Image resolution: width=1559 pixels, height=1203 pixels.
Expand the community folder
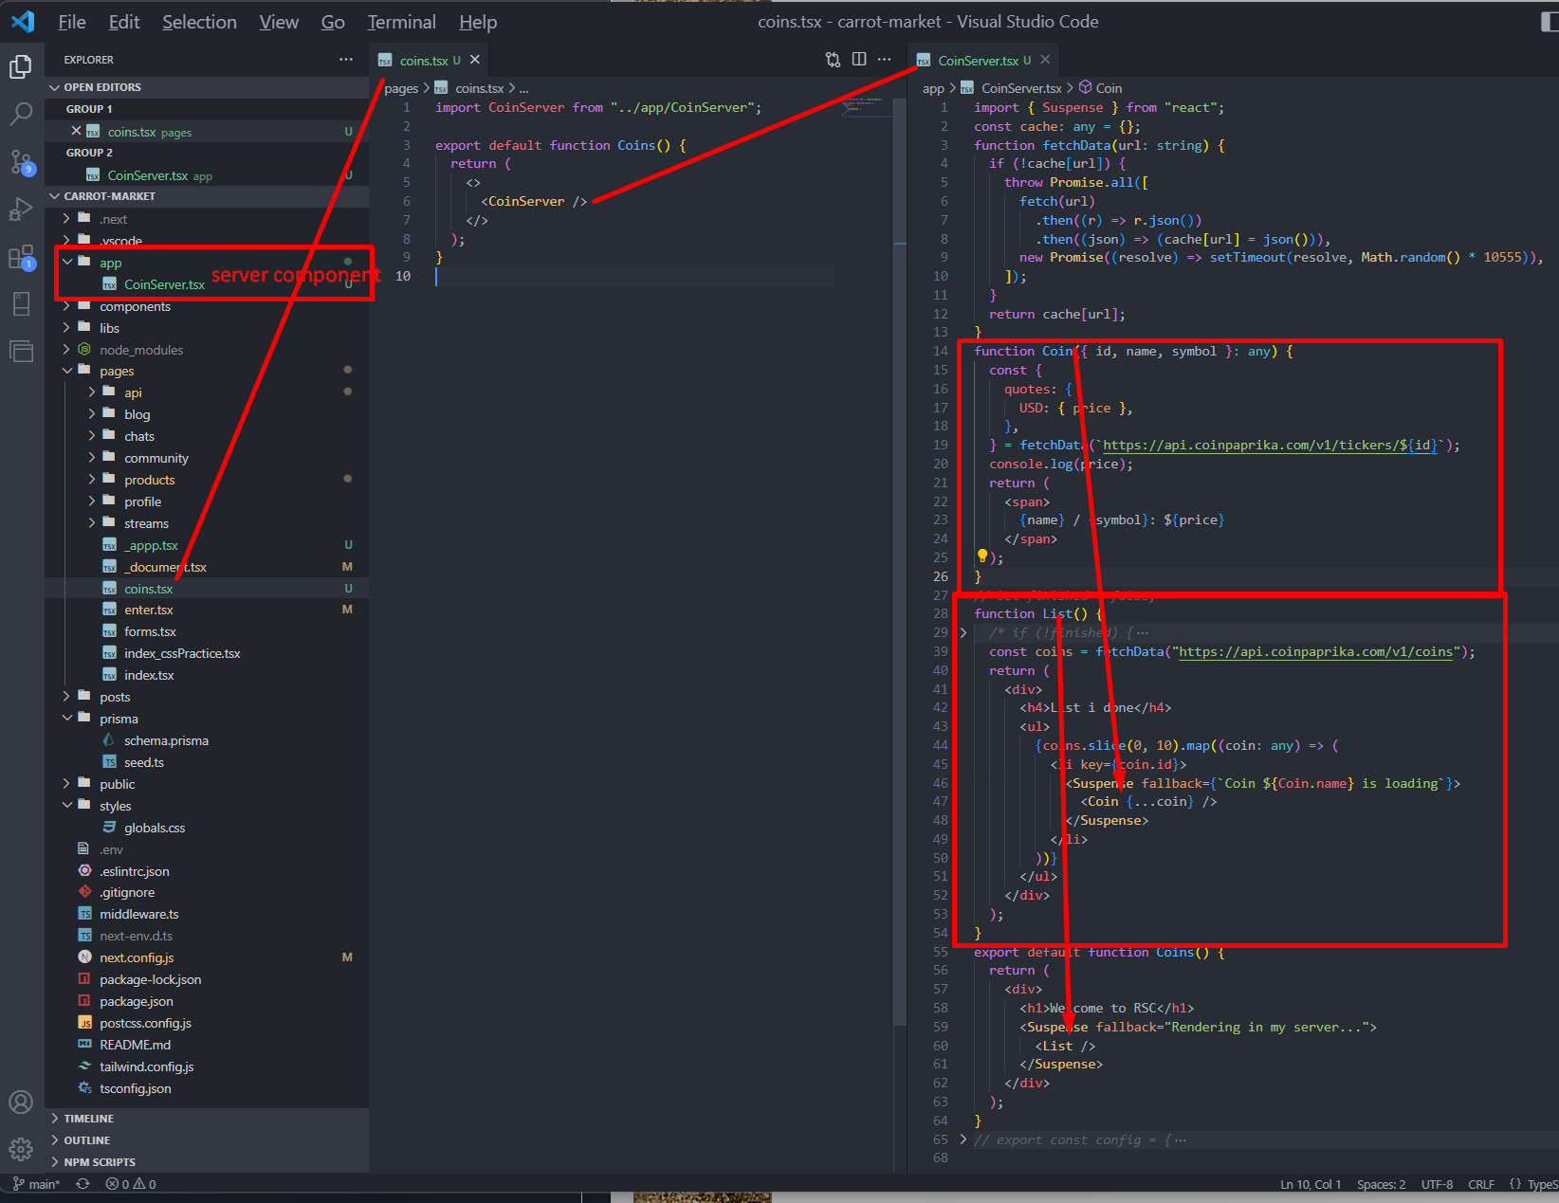[207, 458]
